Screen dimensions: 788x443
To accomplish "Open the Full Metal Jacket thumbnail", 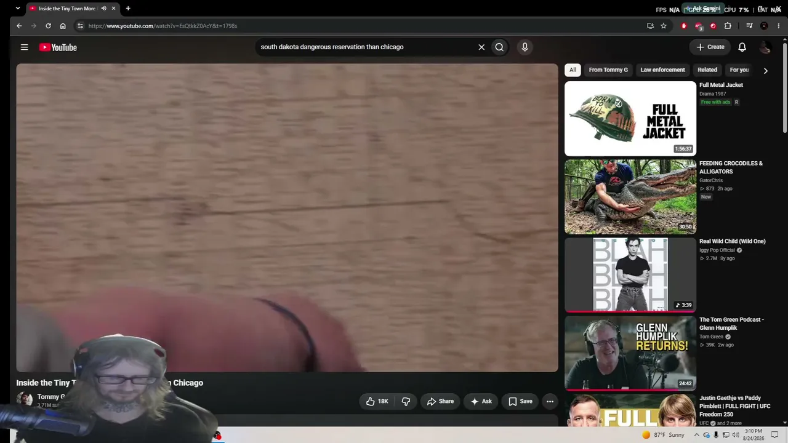I will (x=630, y=119).
